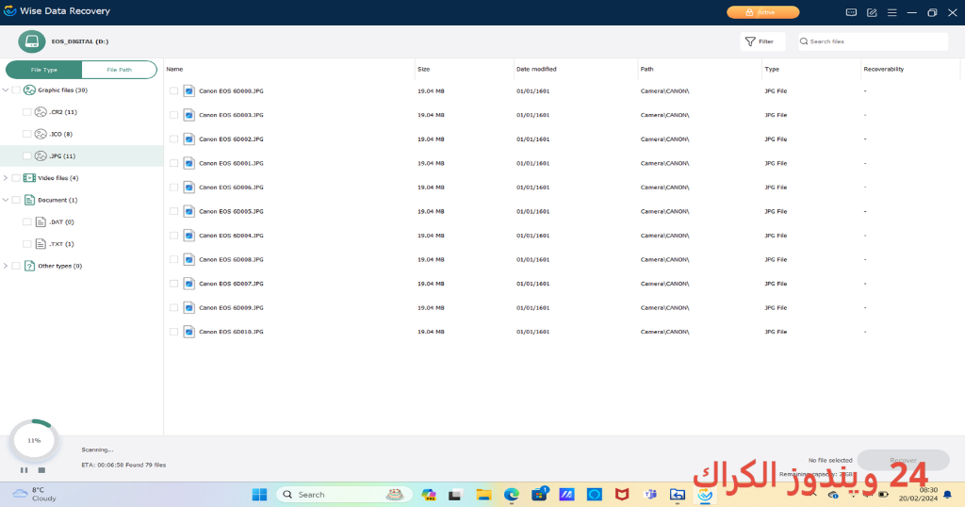
Task: Open McAfee from taskbar
Action: (622, 495)
